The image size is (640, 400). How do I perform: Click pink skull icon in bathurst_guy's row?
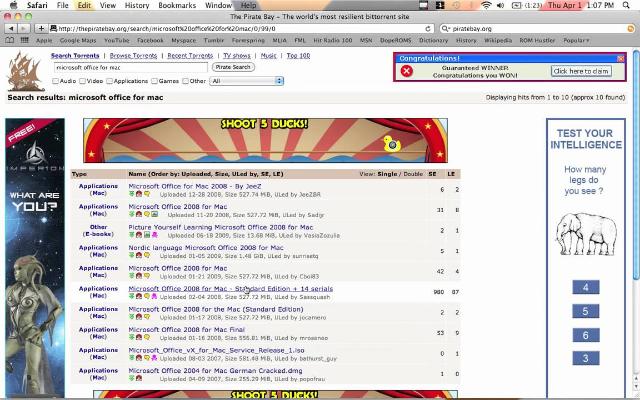click(154, 358)
